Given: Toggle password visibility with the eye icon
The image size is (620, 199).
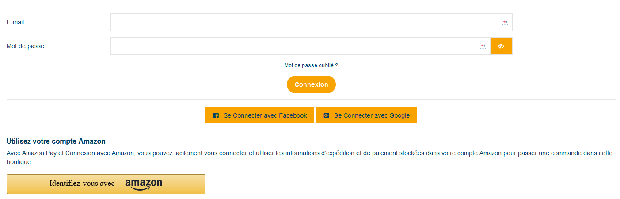Looking at the screenshot, I should pos(501,46).
